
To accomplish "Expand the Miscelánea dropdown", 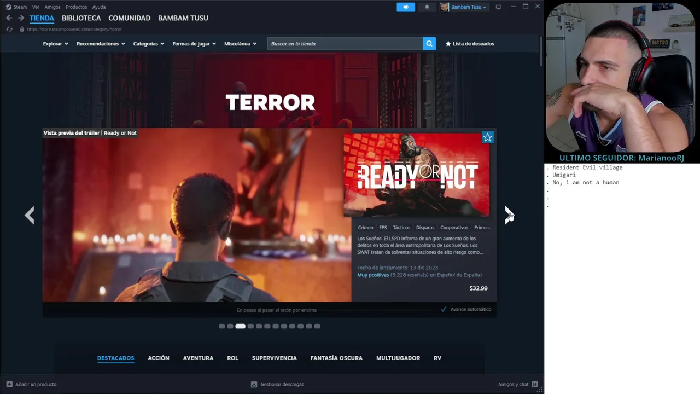I will 241,44.
